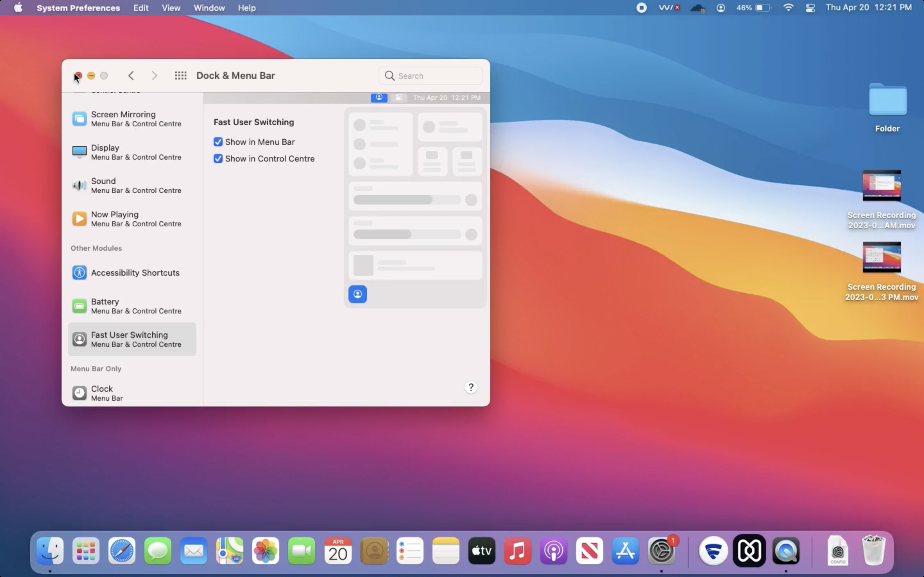Open the System Preferences menu
The width and height of the screenshot is (924, 577).
[78, 8]
